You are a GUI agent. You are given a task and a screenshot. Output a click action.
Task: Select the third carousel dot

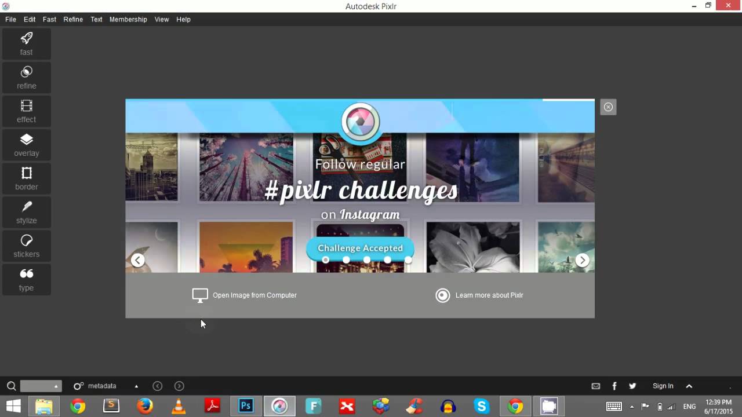[367, 260]
